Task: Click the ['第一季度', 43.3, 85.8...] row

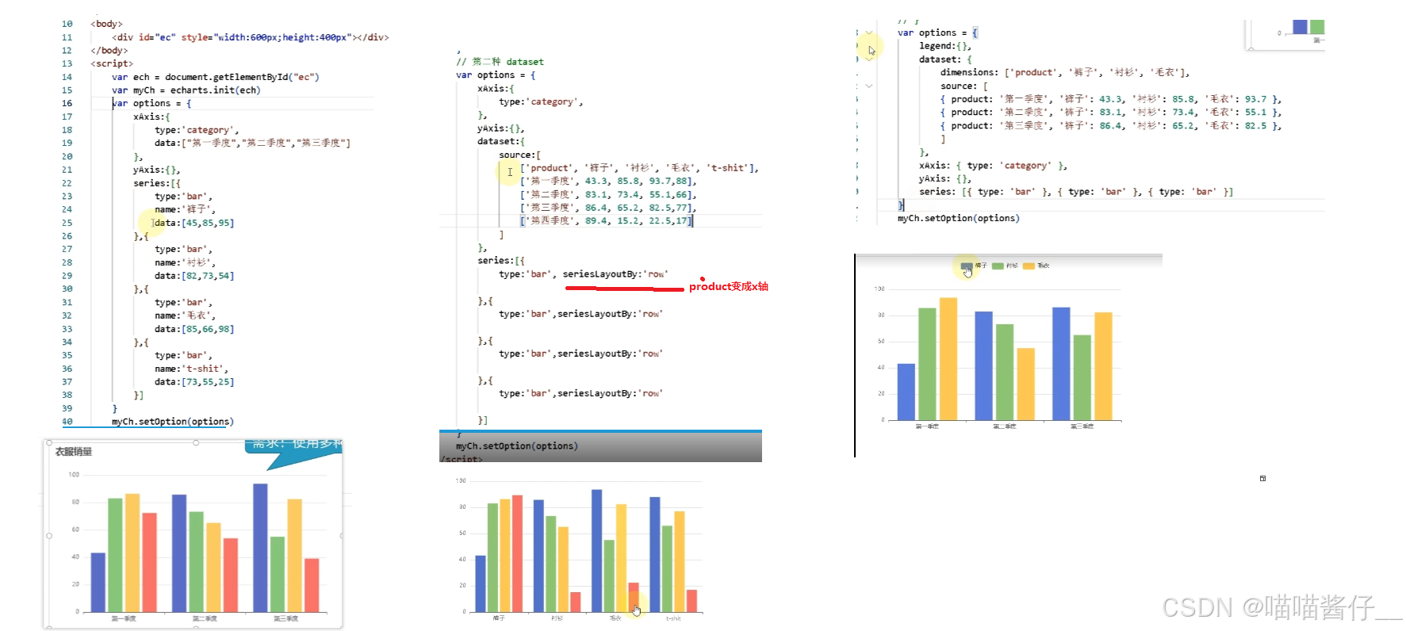Action: (x=608, y=182)
